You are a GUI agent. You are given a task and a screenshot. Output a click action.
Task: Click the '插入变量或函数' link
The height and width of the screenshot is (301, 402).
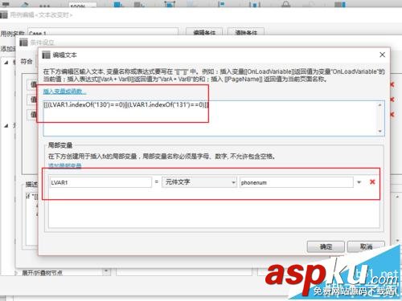tap(64, 92)
